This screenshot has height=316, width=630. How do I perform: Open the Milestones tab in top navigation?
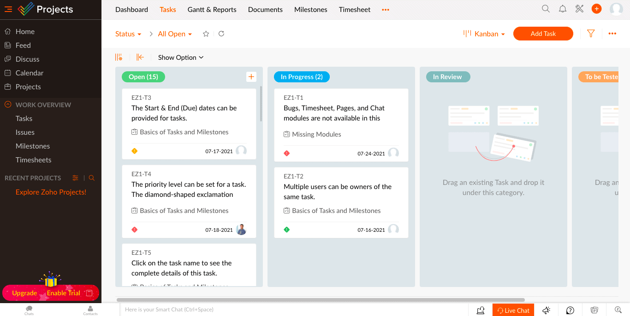[x=311, y=9]
